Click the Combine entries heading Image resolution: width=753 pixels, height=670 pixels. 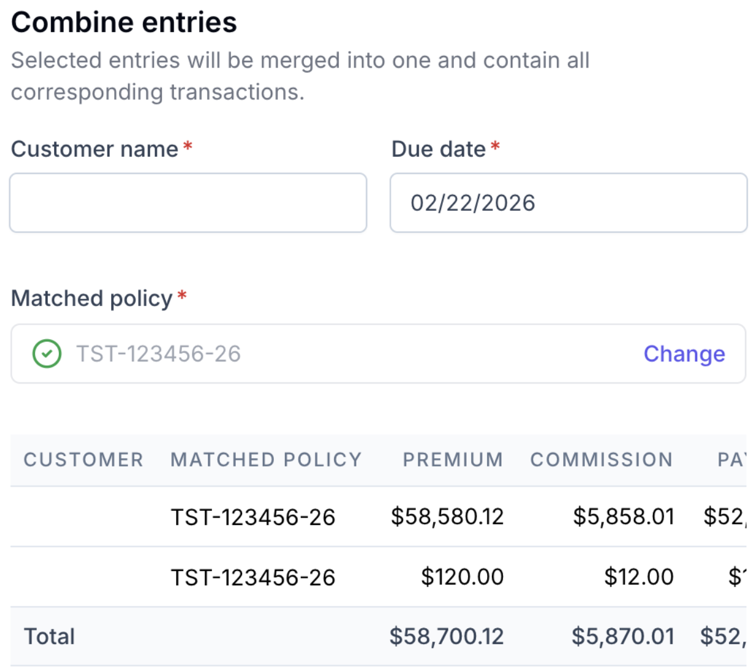124,23
